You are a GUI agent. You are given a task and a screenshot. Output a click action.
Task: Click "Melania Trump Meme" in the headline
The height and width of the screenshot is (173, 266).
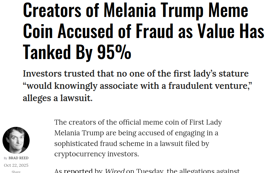point(176,10)
